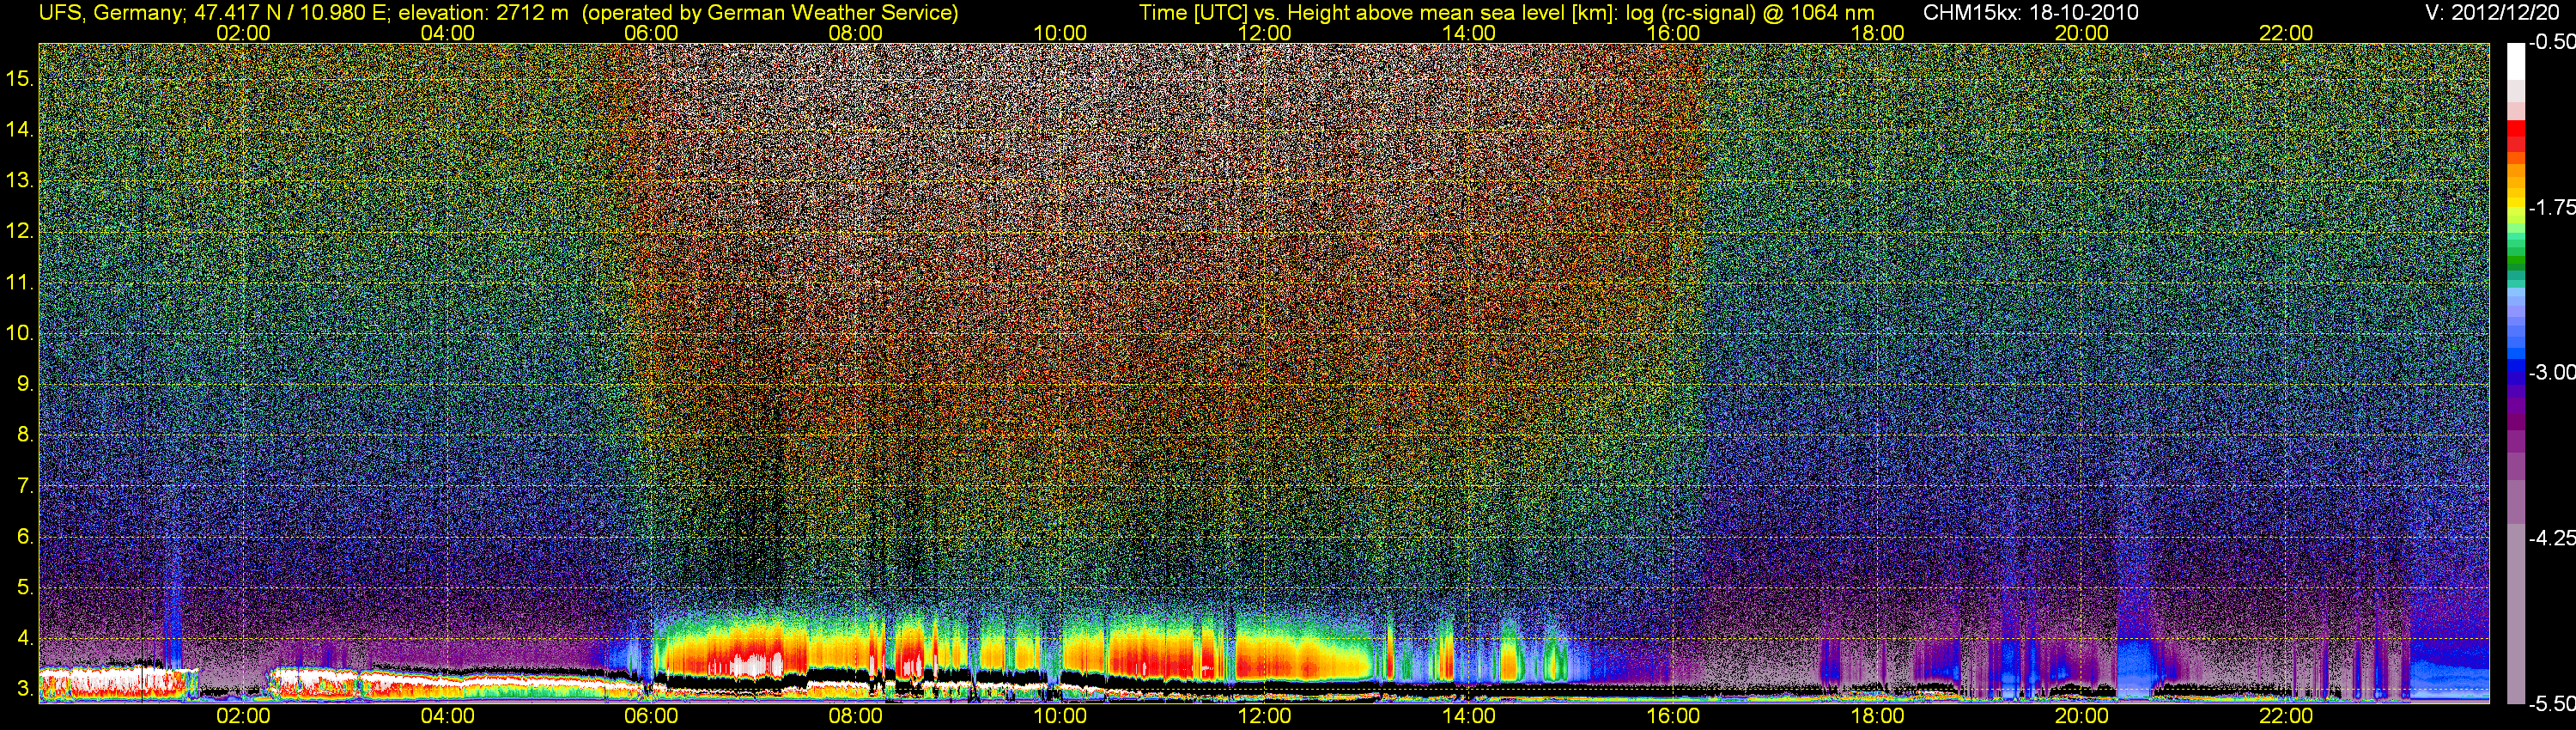Click the 'elevation: 2712 m' text
The image size is (2576, 730).
[x=483, y=13]
